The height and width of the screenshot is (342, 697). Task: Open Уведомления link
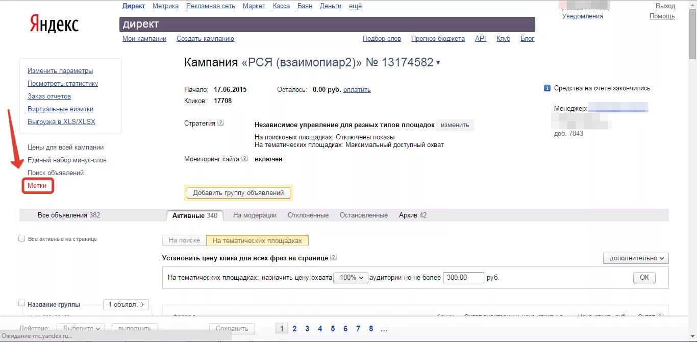583,16
